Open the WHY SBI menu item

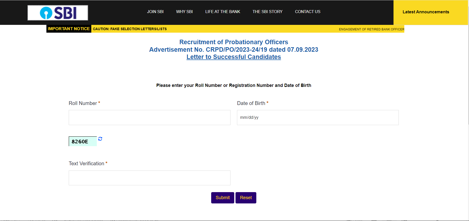pyautogui.click(x=184, y=12)
